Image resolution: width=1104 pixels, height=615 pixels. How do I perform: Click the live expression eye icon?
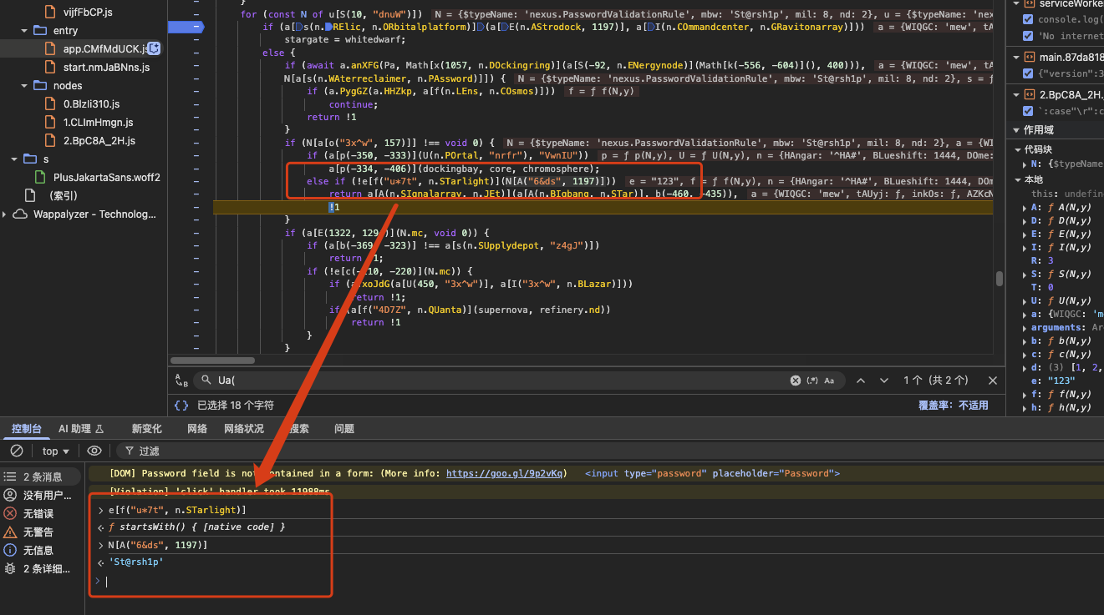pyautogui.click(x=94, y=451)
